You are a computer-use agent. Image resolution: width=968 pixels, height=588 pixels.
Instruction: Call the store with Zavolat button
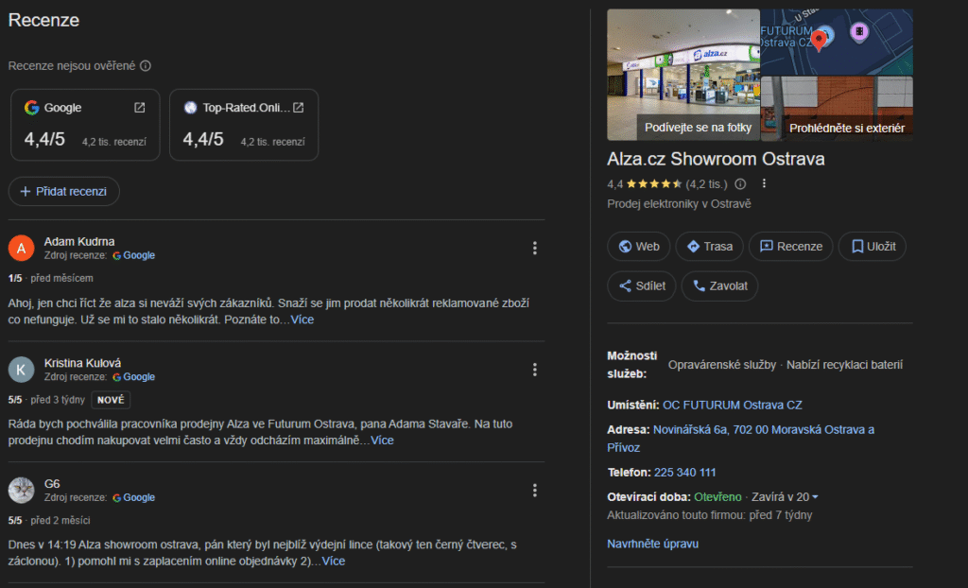coord(719,286)
